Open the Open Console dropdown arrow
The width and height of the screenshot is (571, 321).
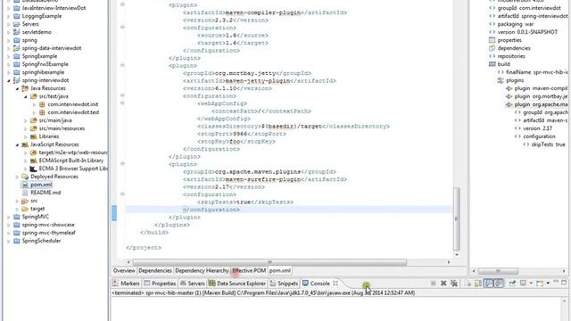[x=548, y=284]
